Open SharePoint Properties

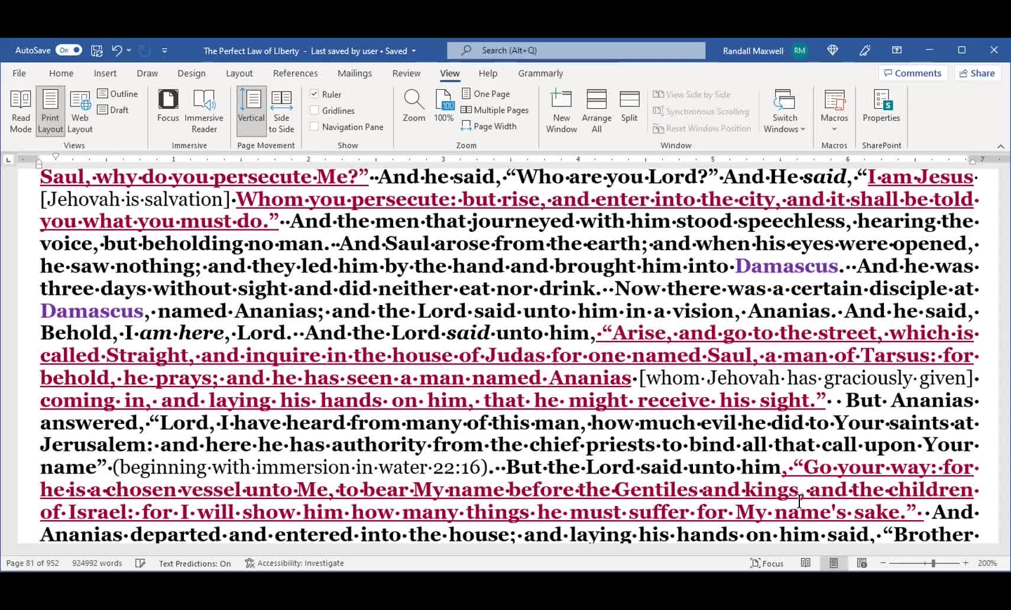(881, 105)
